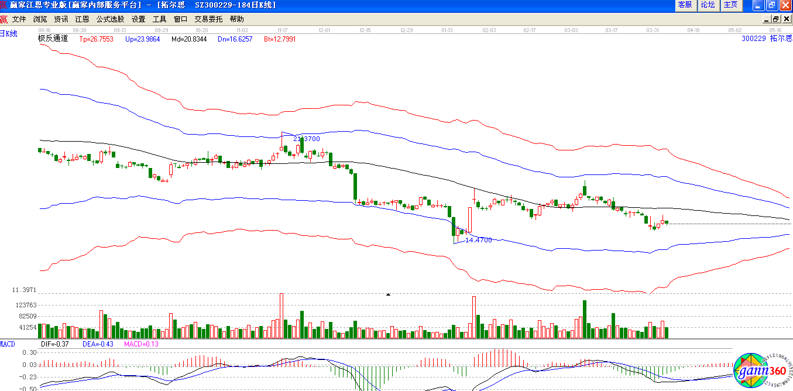Click the 01-13 date on the time axis
The height and width of the screenshot is (391, 793).
click(448, 29)
